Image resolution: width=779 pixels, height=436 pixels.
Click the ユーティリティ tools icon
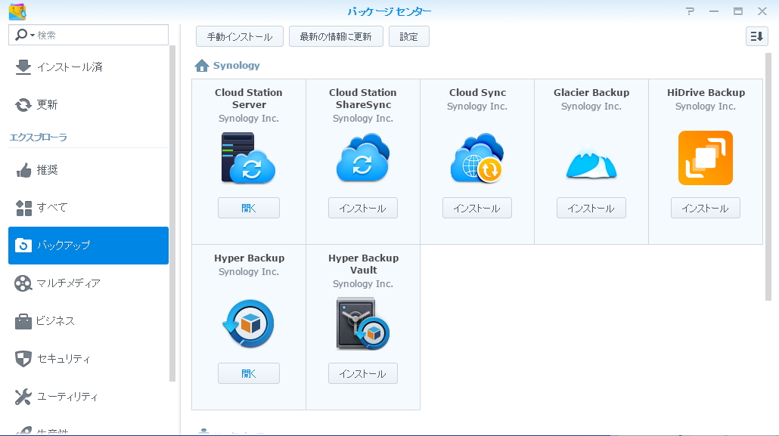coord(23,397)
